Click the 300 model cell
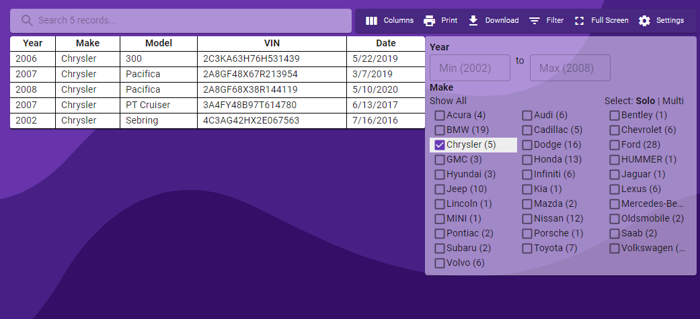 point(159,59)
